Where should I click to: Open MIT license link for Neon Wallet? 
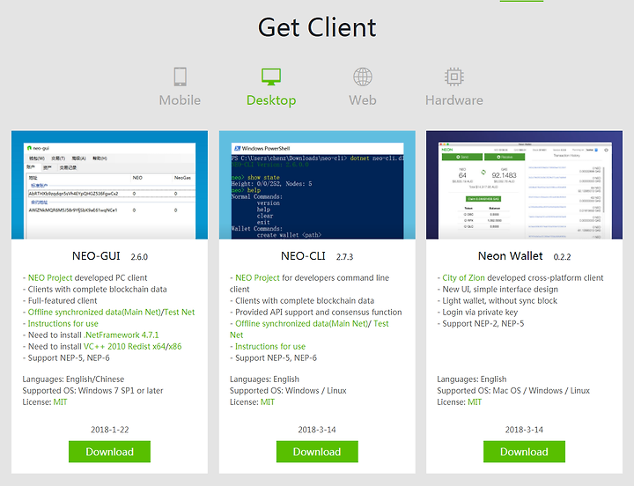(475, 401)
